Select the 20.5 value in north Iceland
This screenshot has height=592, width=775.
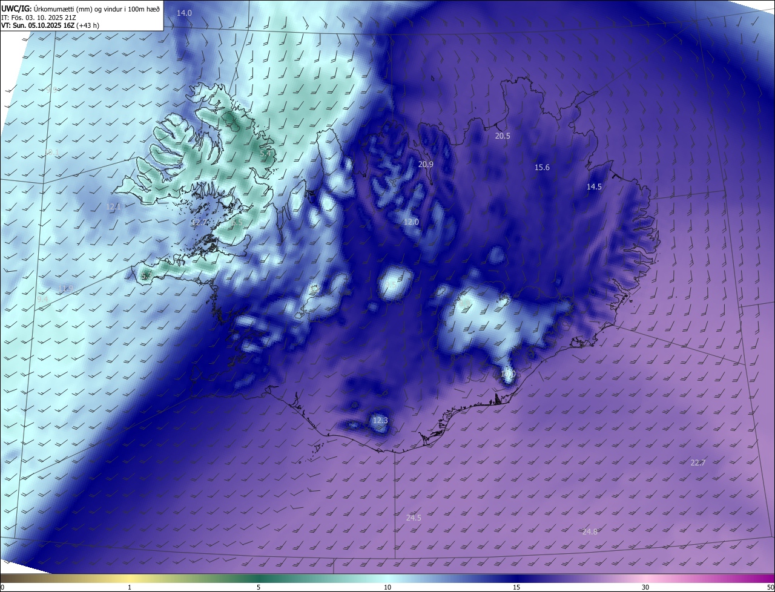[x=503, y=136]
